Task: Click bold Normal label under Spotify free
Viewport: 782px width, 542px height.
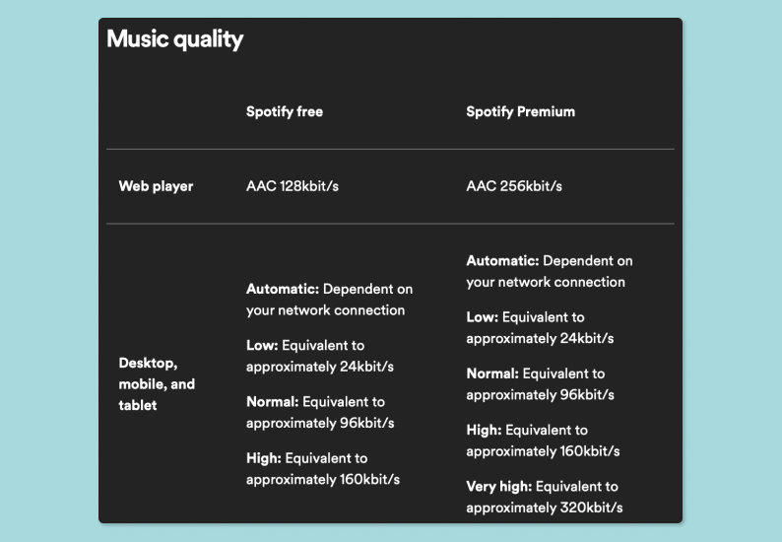Action: [272, 401]
